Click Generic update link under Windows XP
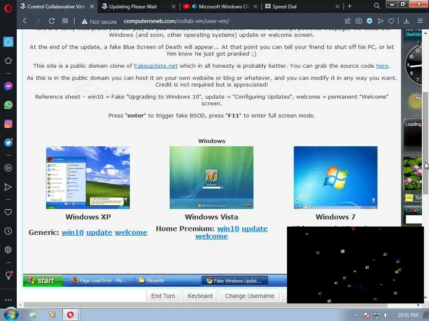The height and width of the screenshot is (321, 429). click(x=99, y=232)
